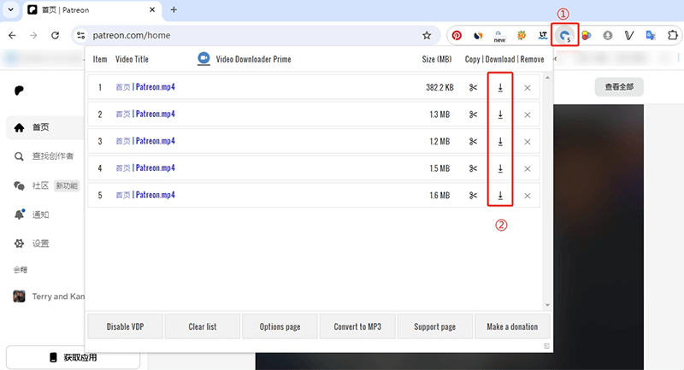
Task: Go back to the previous page
Action: (12, 35)
